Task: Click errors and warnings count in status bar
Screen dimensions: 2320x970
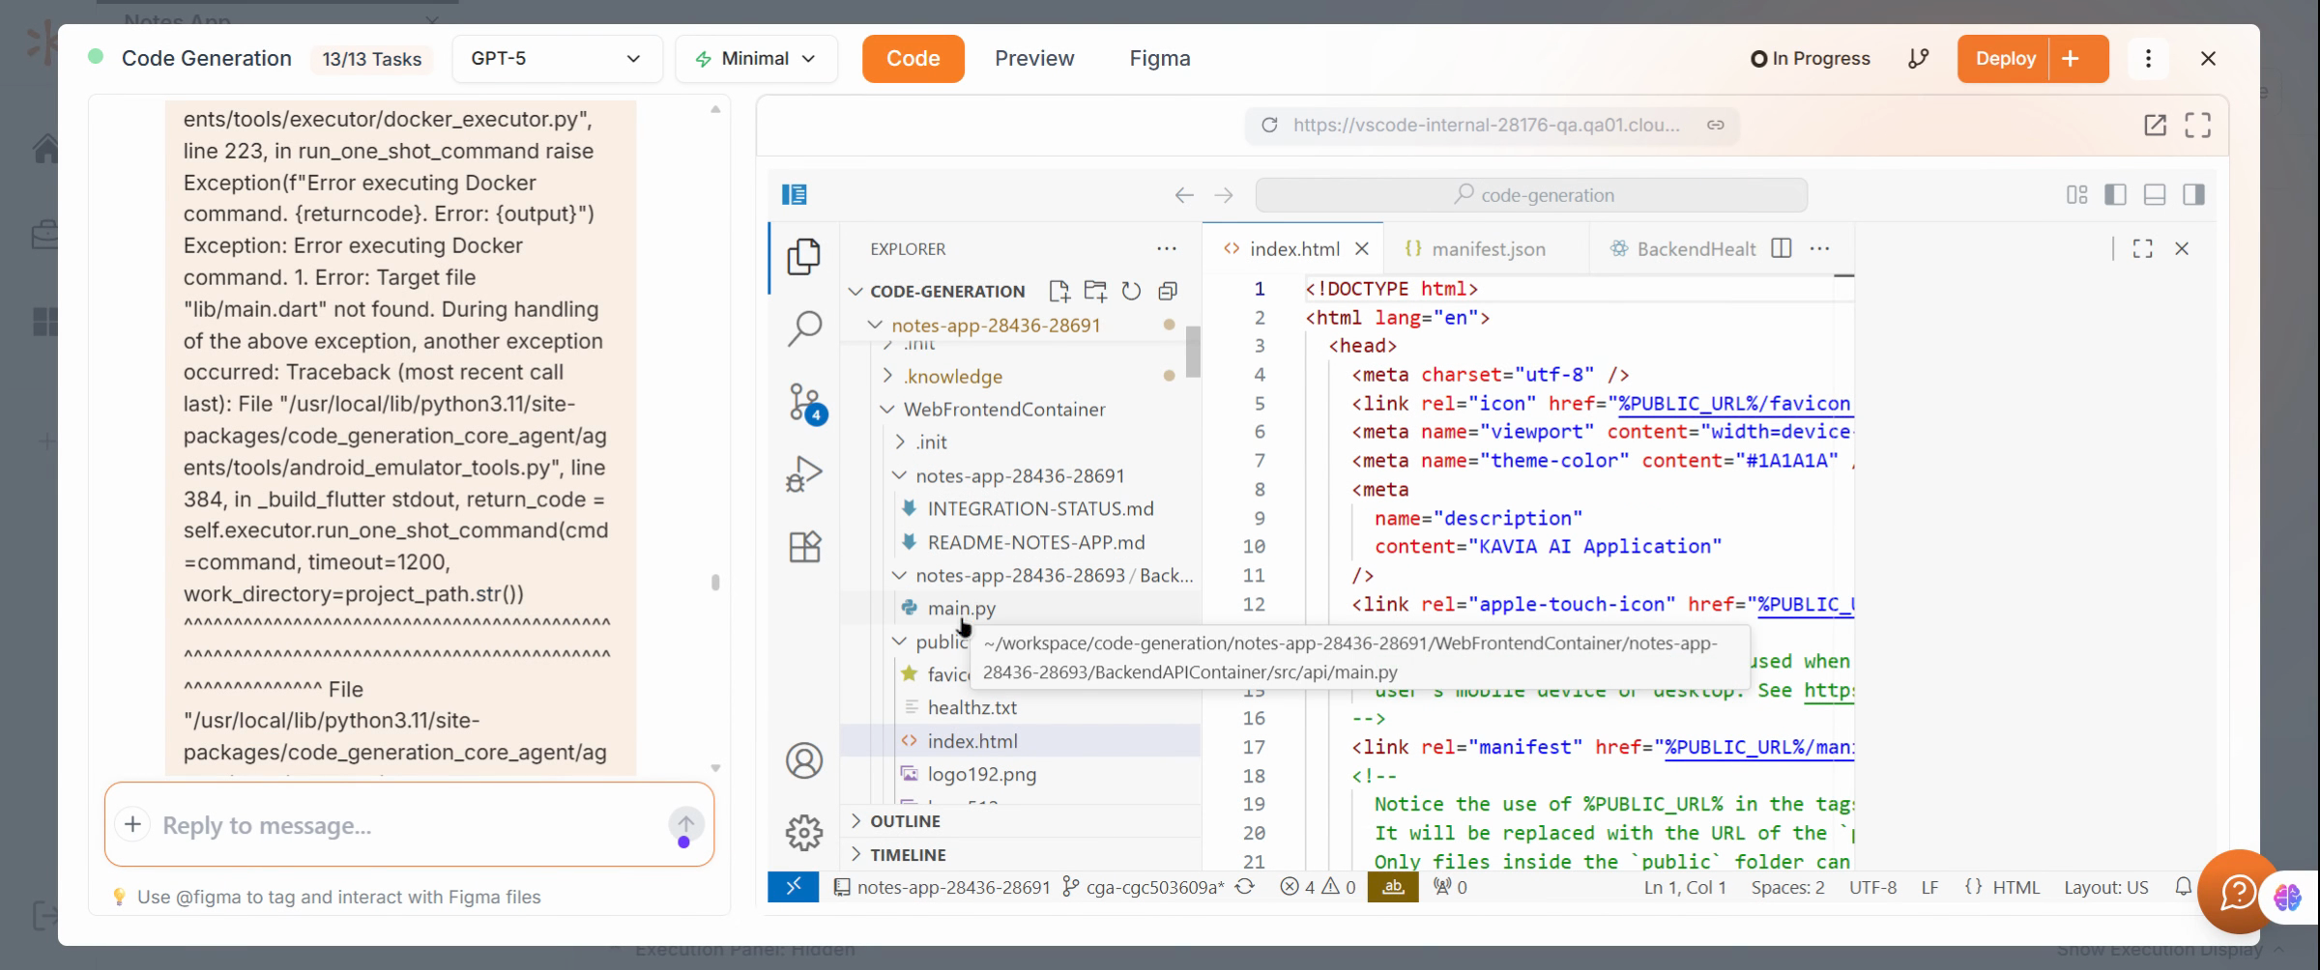Action: point(1318,887)
